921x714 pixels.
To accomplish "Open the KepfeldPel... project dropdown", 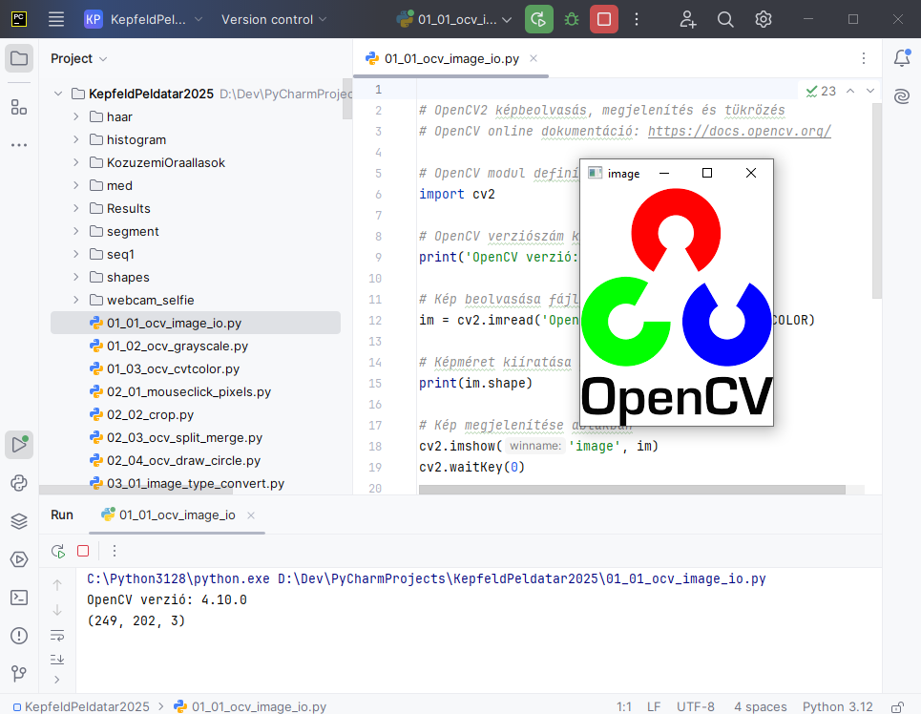I will tap(144, 19).
